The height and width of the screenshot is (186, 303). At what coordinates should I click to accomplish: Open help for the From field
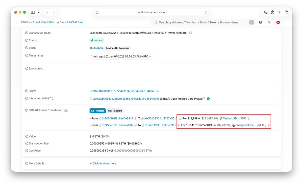27,91
